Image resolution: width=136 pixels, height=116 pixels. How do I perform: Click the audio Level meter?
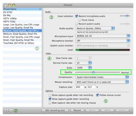pyautogui.click(x=102, y=50)
